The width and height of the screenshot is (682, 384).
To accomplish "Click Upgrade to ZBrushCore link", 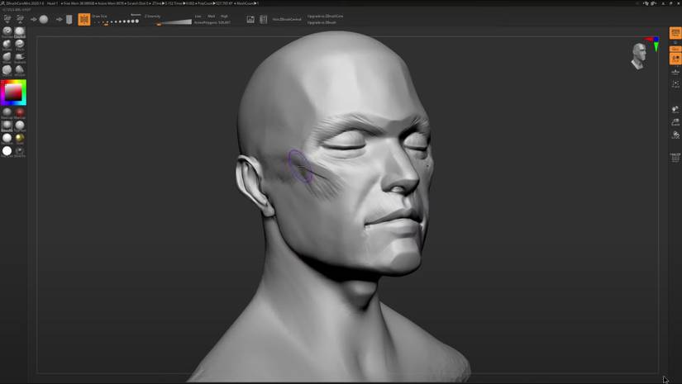I will [325, 16].
